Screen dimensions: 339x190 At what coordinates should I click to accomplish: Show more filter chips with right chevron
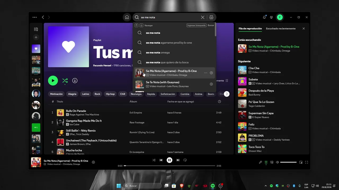click(x=227, y=94)
